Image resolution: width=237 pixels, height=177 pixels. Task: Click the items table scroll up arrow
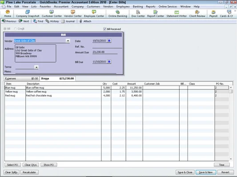click(x=231, y=87)
